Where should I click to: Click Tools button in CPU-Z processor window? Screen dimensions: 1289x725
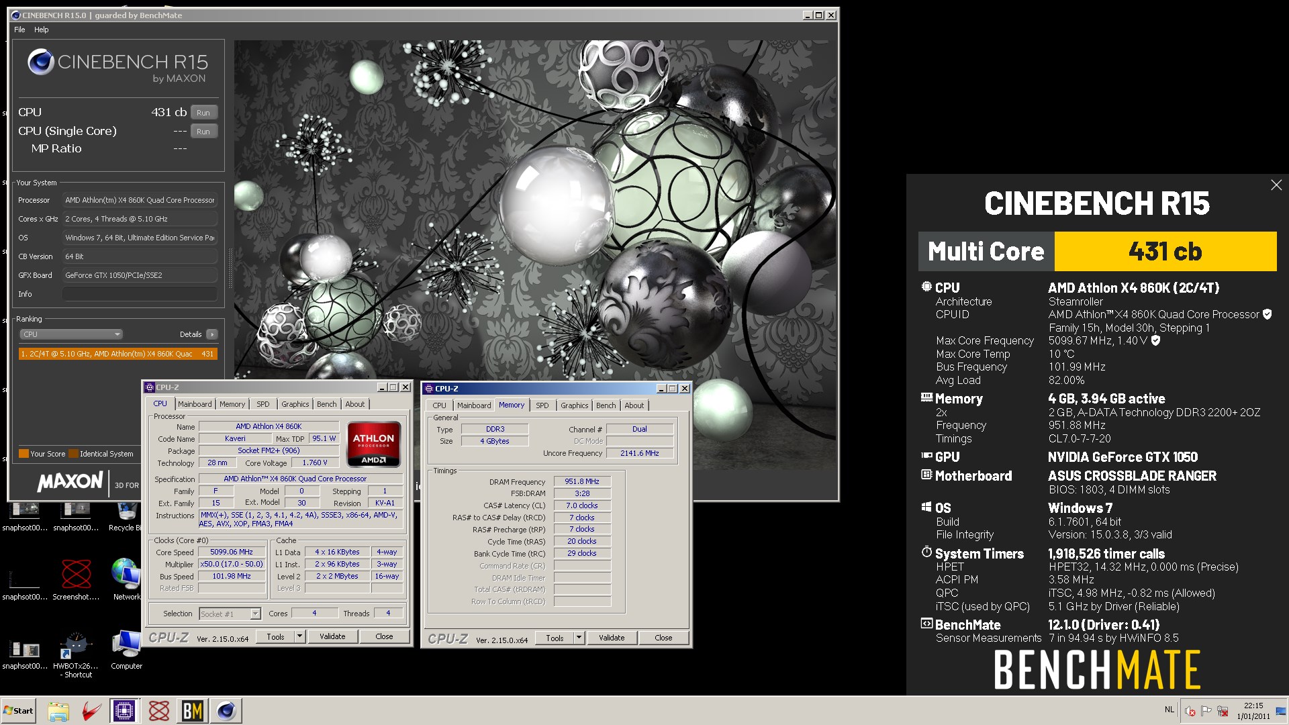tap(276, 636)
